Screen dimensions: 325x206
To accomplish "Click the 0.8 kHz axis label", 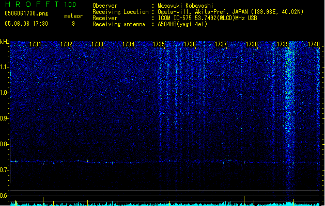I will pos(4,144).
